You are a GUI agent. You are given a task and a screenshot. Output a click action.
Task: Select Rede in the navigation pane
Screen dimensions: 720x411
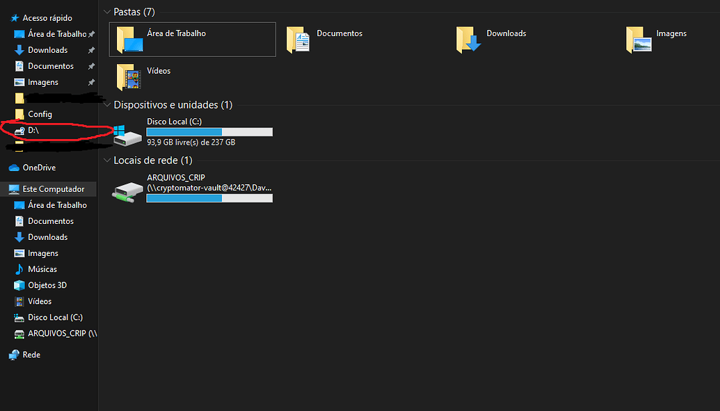[31, 355]
